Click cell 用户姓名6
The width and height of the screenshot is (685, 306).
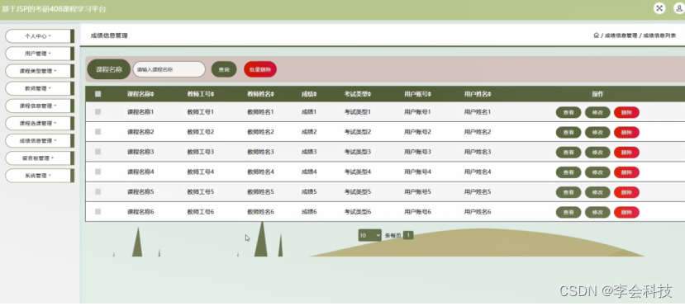[x=478, y=212]
